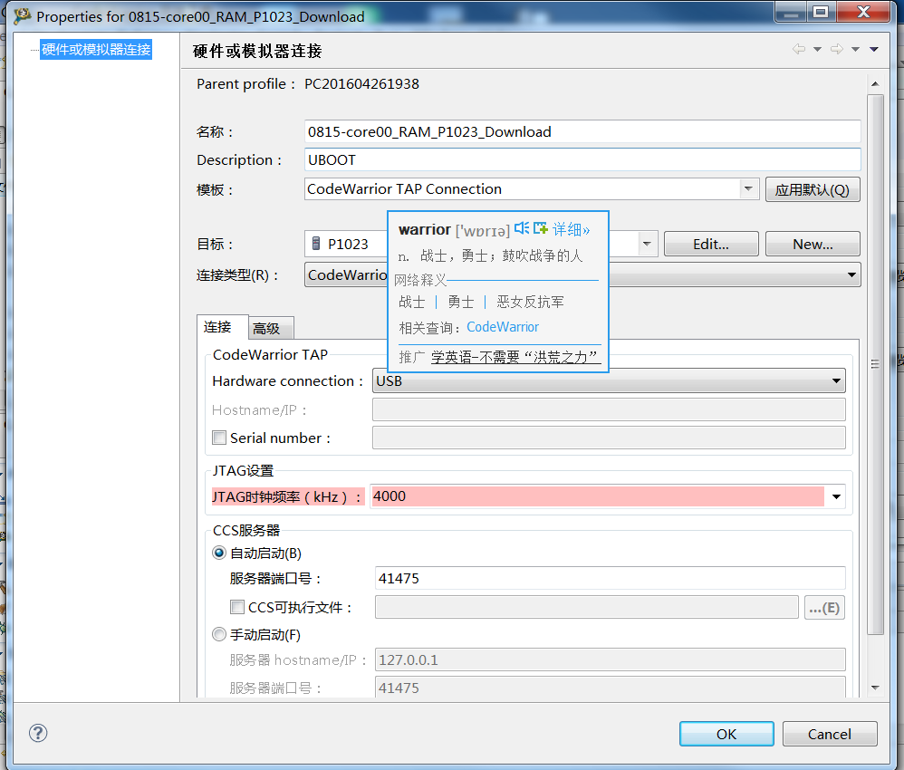Play the pronunciation audio for warrior
The width and height of the screenshot is (904, 770).
[x=522, y=227]
